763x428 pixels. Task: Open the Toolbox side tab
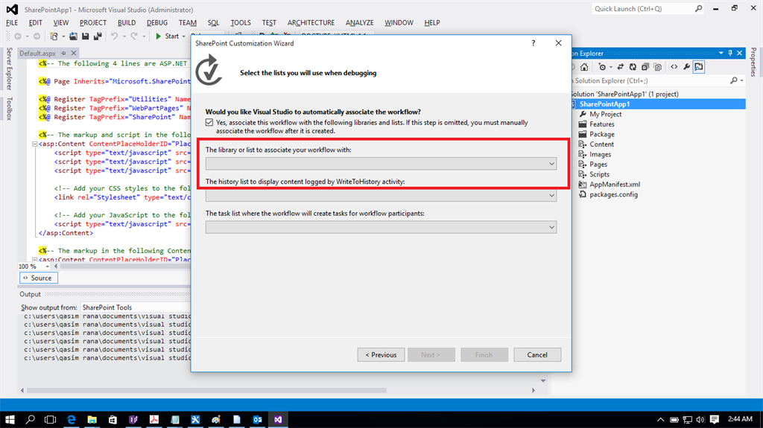9,109
